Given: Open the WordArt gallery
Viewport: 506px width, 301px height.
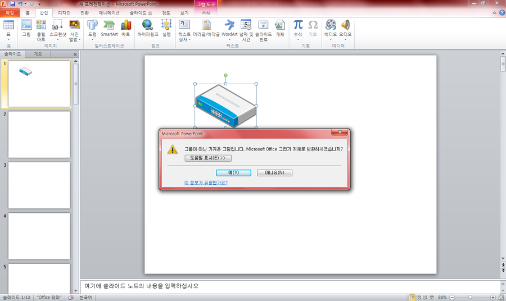Looking at the screenshot, I should pyautogui.click(x=229, y=25).
